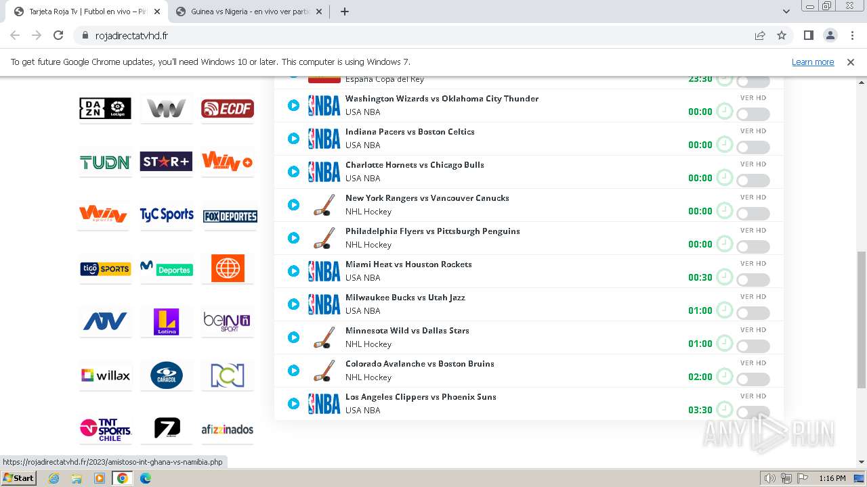Screen dimensions: 867x487
Task: Expand Charlotte Hornets vs Bulls play arrow
Action: point(293,172)
